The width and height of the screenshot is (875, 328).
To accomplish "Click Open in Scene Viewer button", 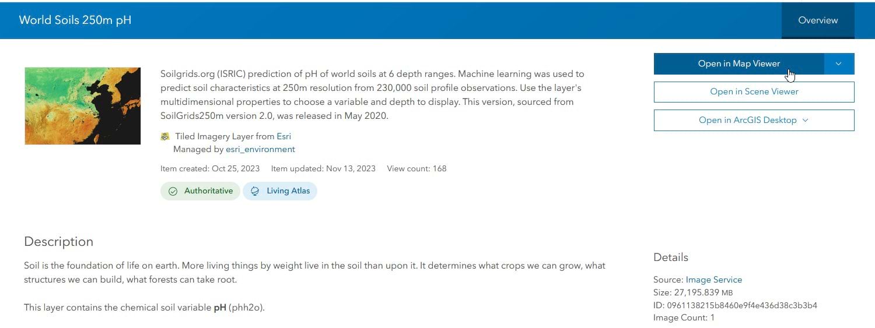I will pyautogui.click(x=754, y=91).
